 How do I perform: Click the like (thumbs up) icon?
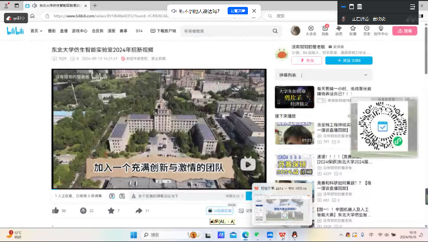55,211
